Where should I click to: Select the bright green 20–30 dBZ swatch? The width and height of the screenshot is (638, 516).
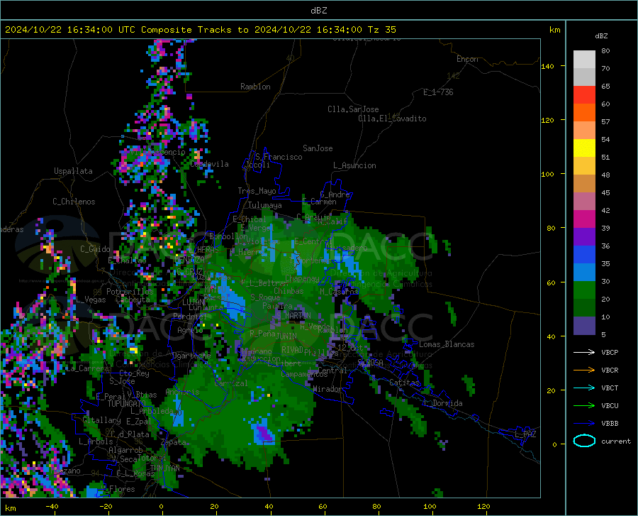click(x=584, y=290)
